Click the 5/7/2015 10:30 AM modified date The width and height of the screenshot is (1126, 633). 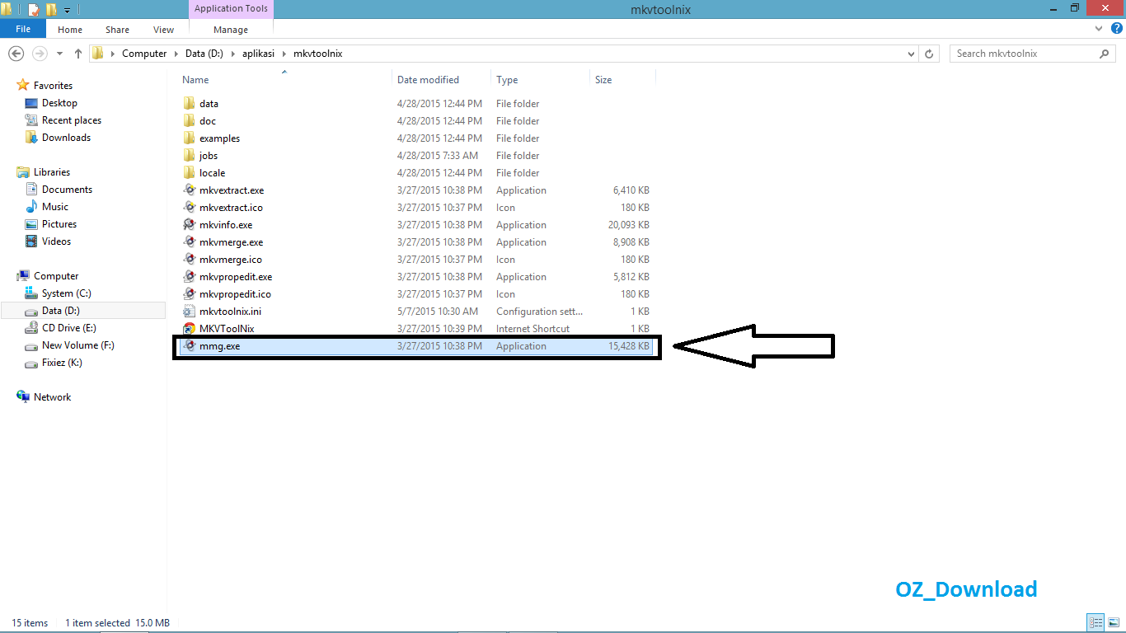coord(438,312)
